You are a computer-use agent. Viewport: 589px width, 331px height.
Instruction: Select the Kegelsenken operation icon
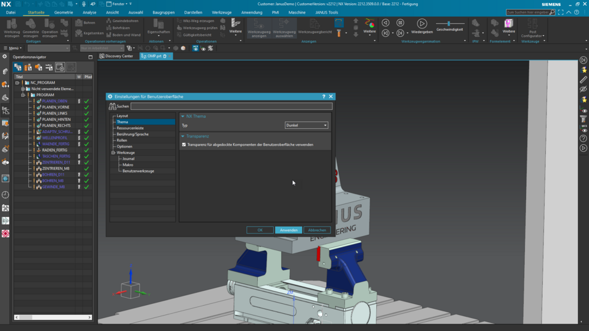[79, 33]
